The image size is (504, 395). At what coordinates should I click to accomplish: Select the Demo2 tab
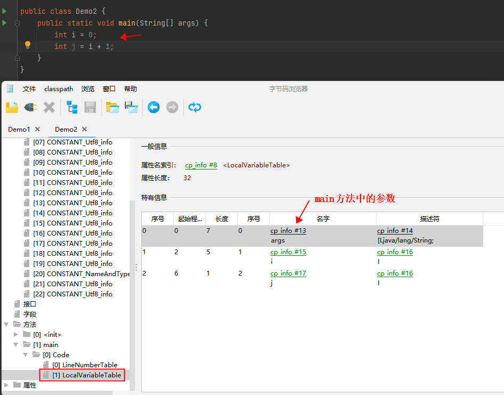66,130
